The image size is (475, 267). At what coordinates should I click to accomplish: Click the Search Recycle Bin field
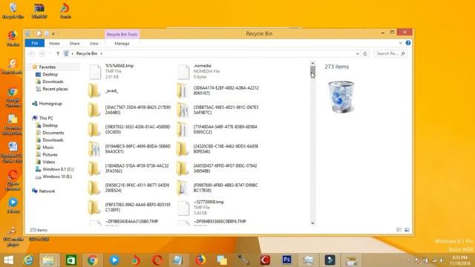(x=390, y=53)
